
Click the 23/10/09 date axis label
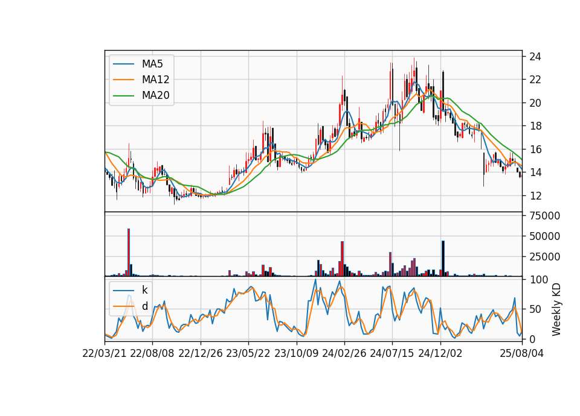click(296, 354)
